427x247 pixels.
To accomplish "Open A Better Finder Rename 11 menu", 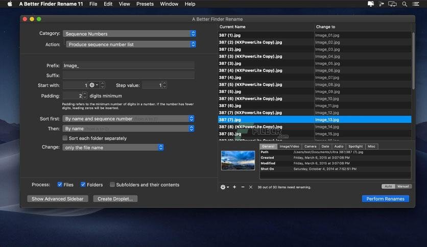I will [x=51, y=4].
